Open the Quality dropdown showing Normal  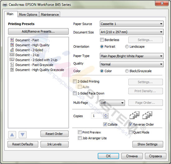(x=132, y=64)
